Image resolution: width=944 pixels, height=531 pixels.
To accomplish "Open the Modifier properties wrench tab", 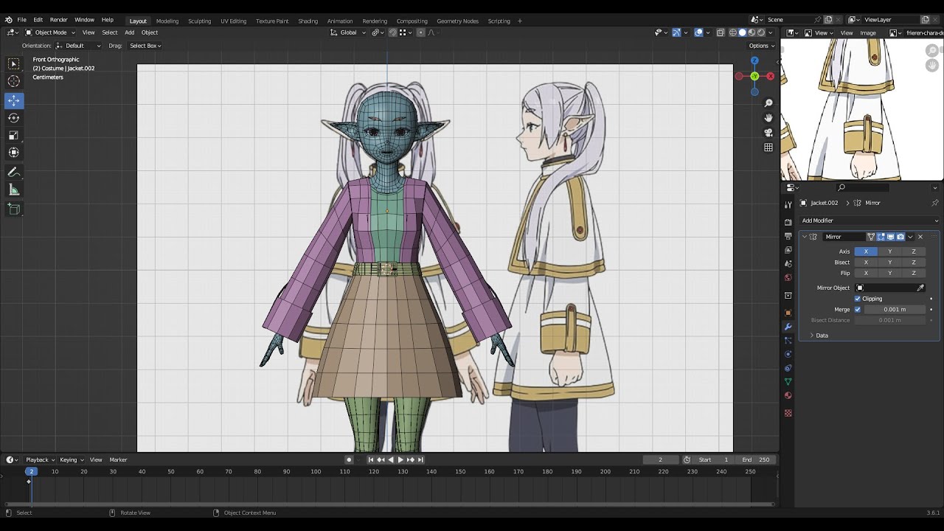I will tap(788, 327).
